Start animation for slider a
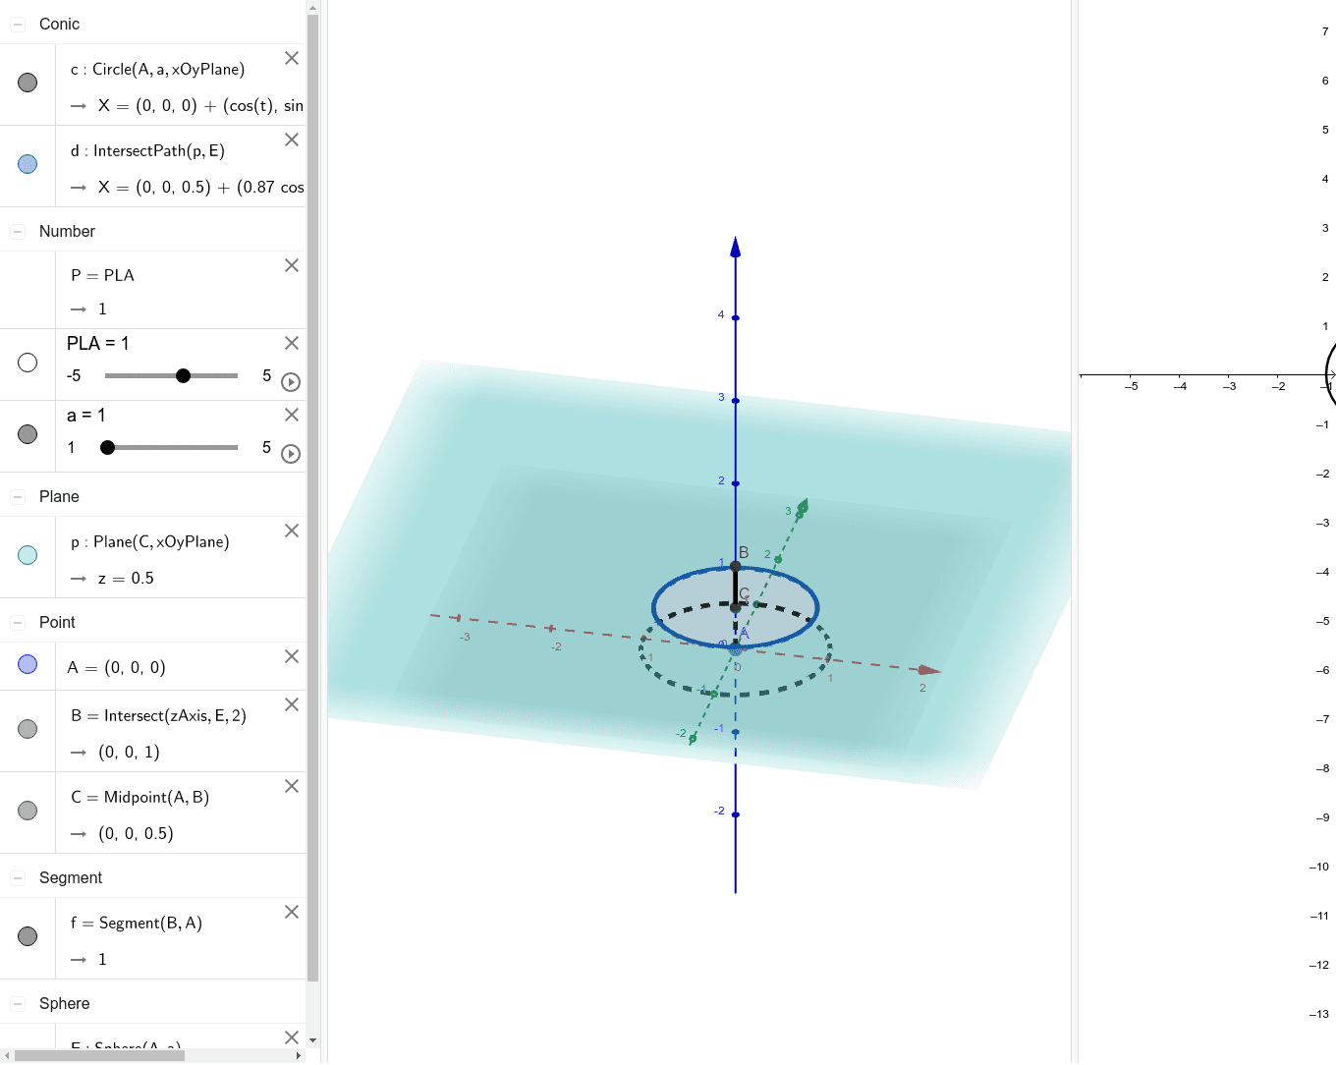 (291, 453)
